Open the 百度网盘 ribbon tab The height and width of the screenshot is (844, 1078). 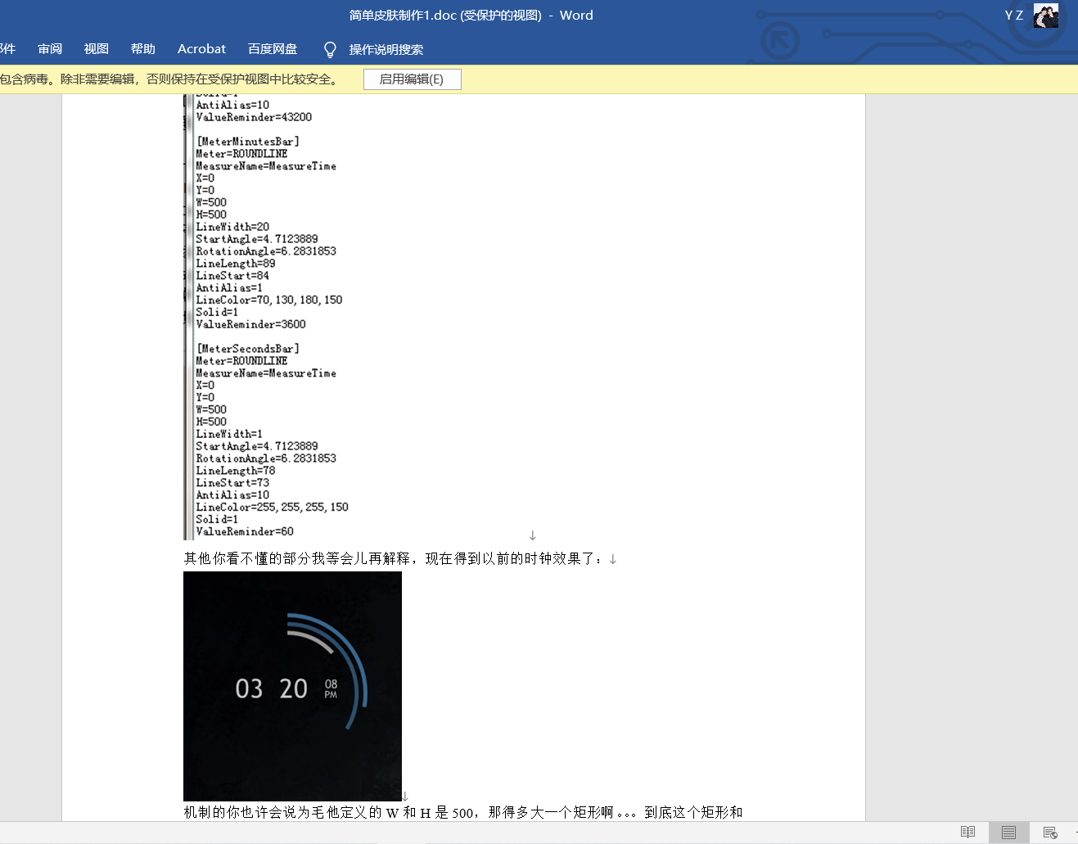coord(273,49)
